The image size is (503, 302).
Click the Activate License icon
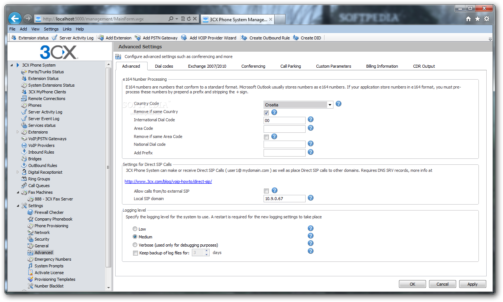[x=31, y=273]
